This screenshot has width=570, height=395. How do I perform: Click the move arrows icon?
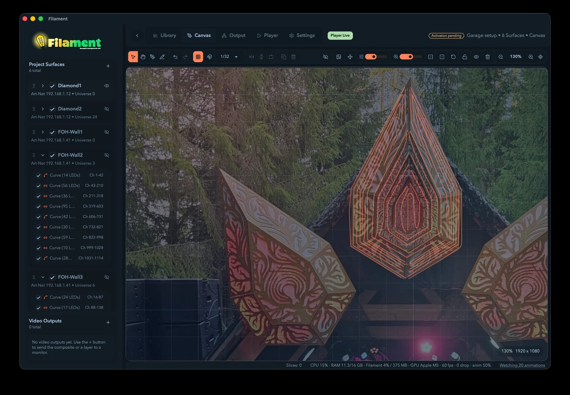(350, 57)
